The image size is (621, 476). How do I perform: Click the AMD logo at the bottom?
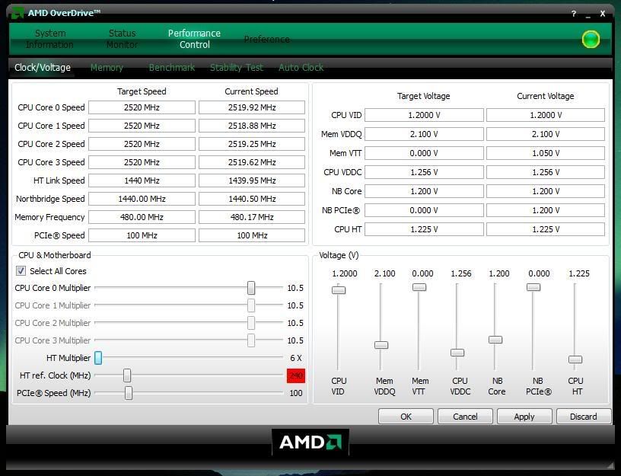pyautogui.click(x=310, y=442)
